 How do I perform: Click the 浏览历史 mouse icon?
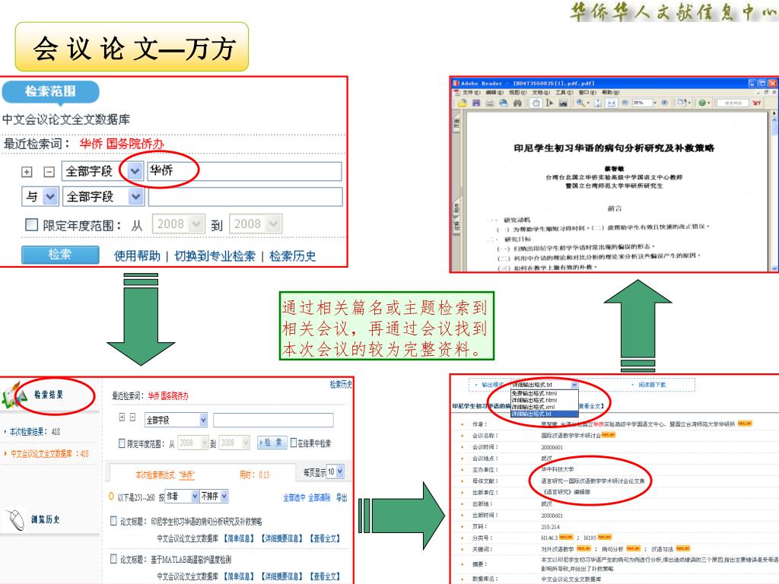pos(16,519)
